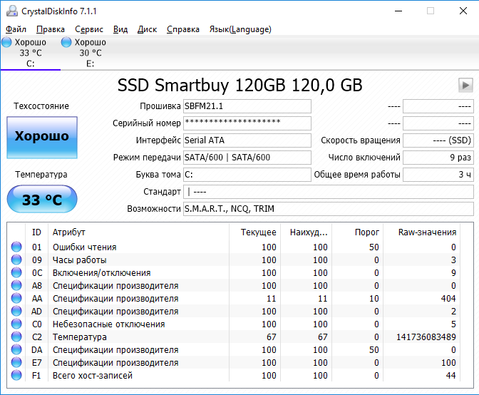Click raw value 404 in row AA

coord(448,299)
